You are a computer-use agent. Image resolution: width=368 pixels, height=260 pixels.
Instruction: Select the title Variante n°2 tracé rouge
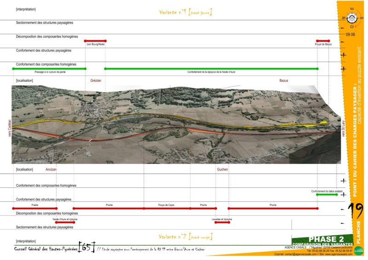point(185,237)
